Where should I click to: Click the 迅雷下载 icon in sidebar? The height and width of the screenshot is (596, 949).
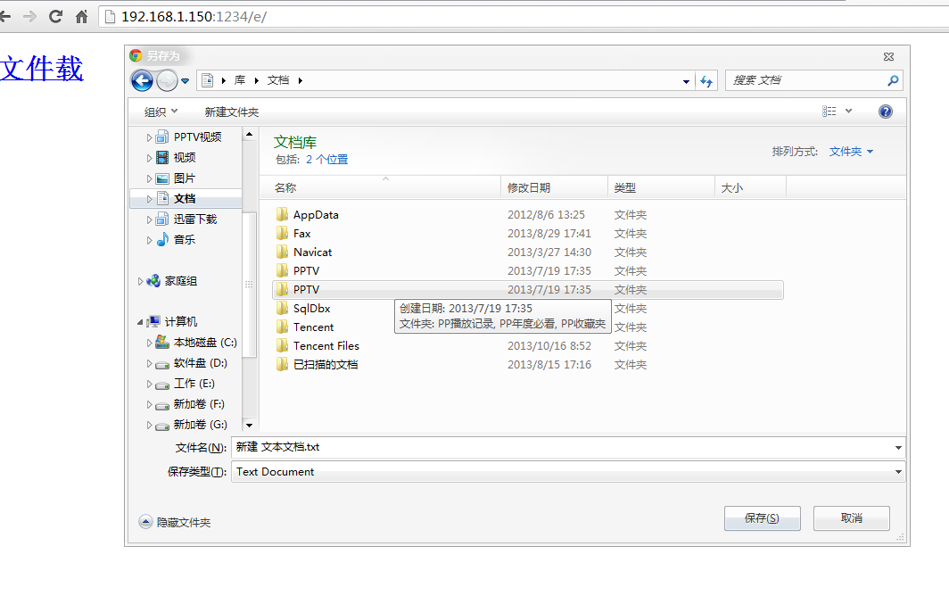click(161, 219)
